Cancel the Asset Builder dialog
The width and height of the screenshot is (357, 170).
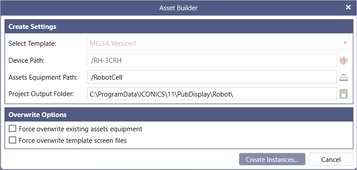331,159
